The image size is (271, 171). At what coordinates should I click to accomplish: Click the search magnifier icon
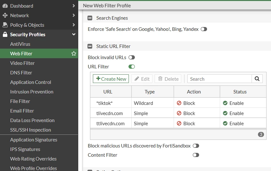tap(257, 79)
